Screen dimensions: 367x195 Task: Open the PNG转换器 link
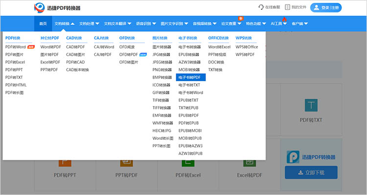(162, 70)
